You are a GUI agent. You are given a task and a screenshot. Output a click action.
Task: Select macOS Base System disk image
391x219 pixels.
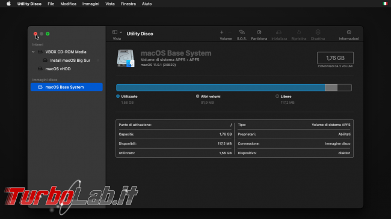(x=66, y=87)
